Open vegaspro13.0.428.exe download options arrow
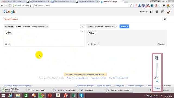The width and height of the screenshot is (174, 98). [x=26, y=90]
